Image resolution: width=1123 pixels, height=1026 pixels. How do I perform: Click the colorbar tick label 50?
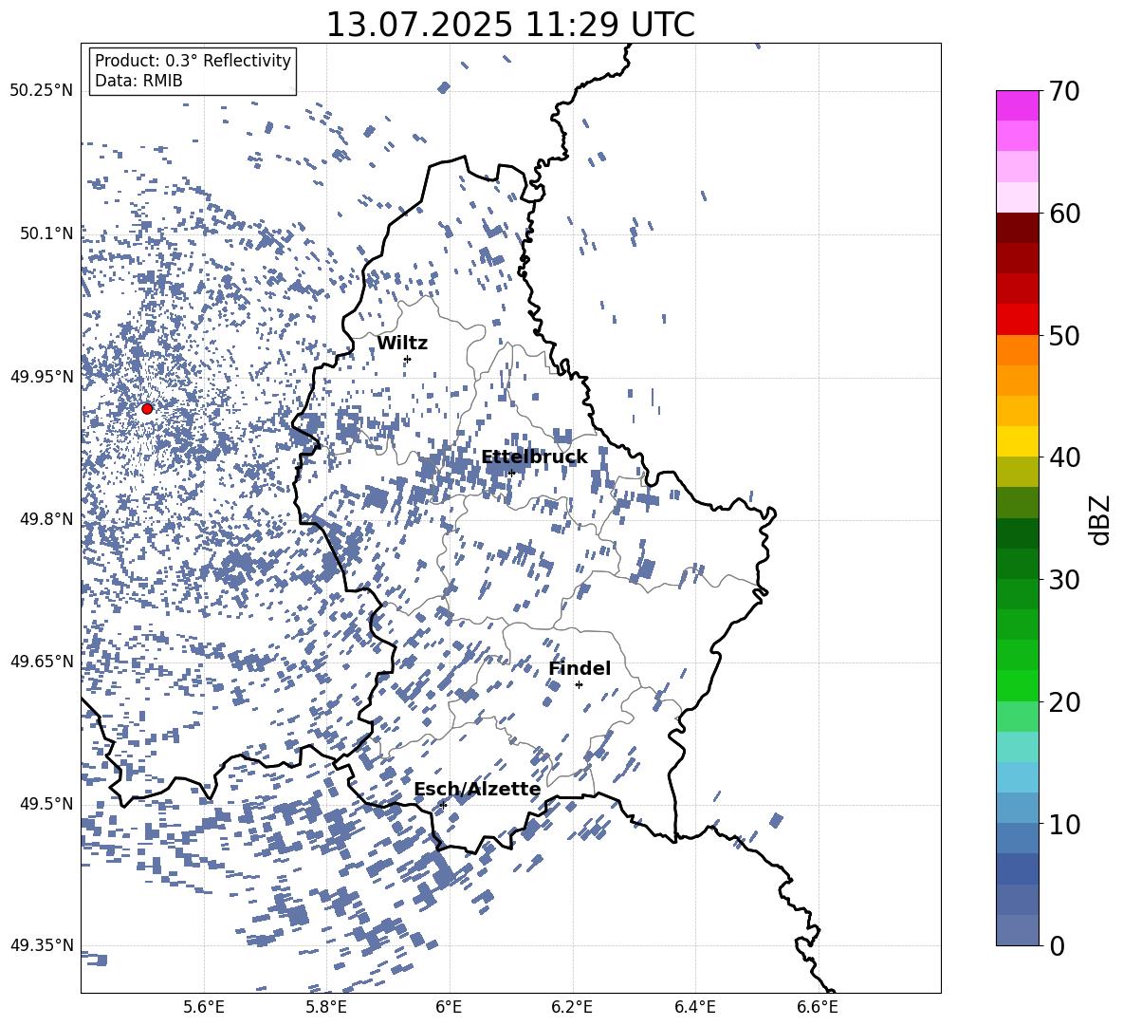[x=1063, y=336]
